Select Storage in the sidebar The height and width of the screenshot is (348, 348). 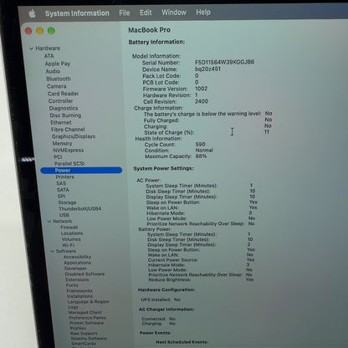(x=67, y=202)
